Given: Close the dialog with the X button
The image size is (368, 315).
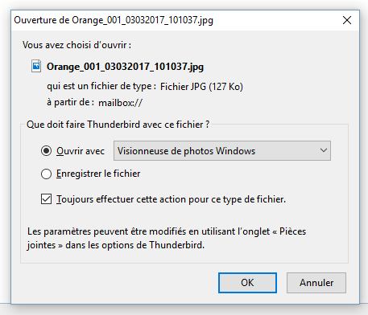Looking at the screenshot, I should pyautogui.click(x=347, y=20).
